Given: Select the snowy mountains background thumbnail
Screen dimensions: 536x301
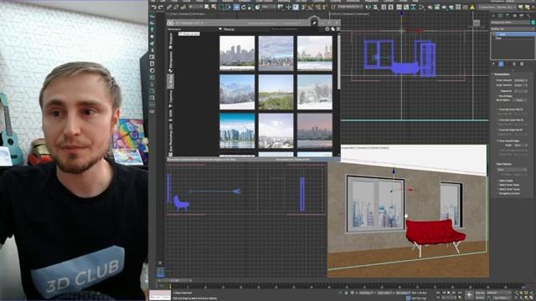Looking at the screenshot, I should click(237, 92).
